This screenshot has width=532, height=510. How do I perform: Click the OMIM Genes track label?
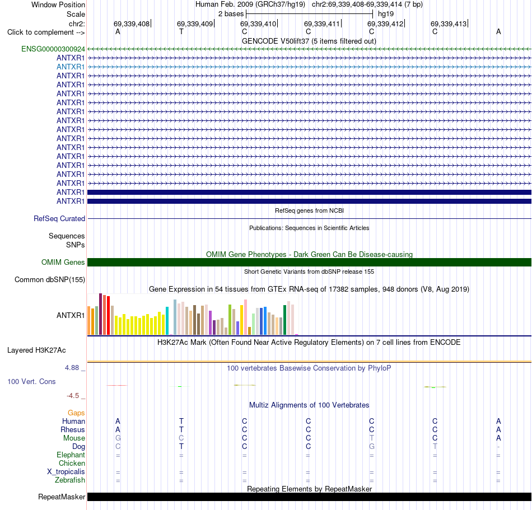pyautogui.click(x=63, y=263)
